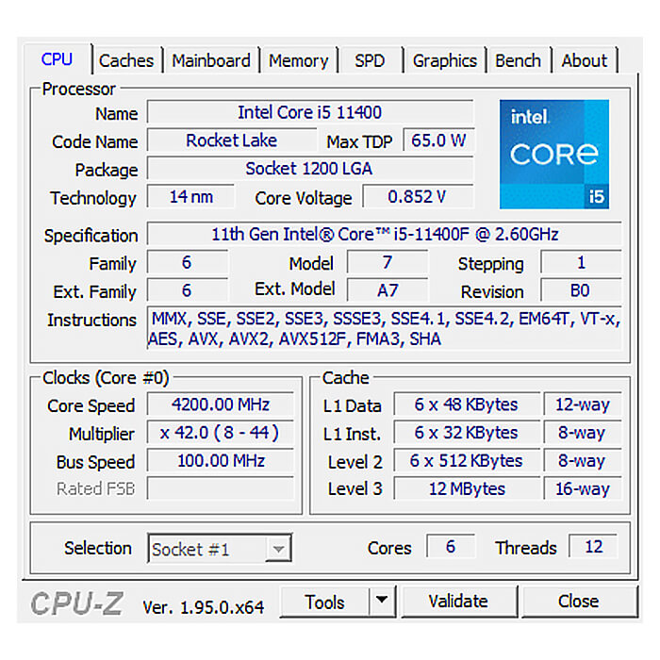Click the Core Voltage value 0.852 V
The image size is (660, 660).
tap(418, 196)
